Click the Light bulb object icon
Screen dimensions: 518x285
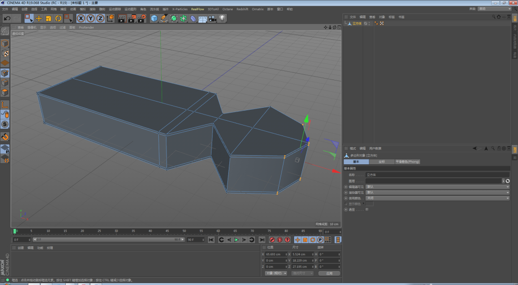[223, 18]
